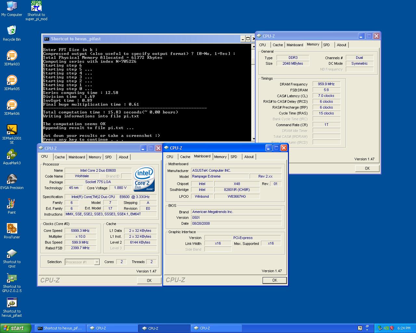Image resolution: width=416 pixels, height=333 pixels.
Task: Click OK in the CPU tab window
Action: click(x=149, y=280)
